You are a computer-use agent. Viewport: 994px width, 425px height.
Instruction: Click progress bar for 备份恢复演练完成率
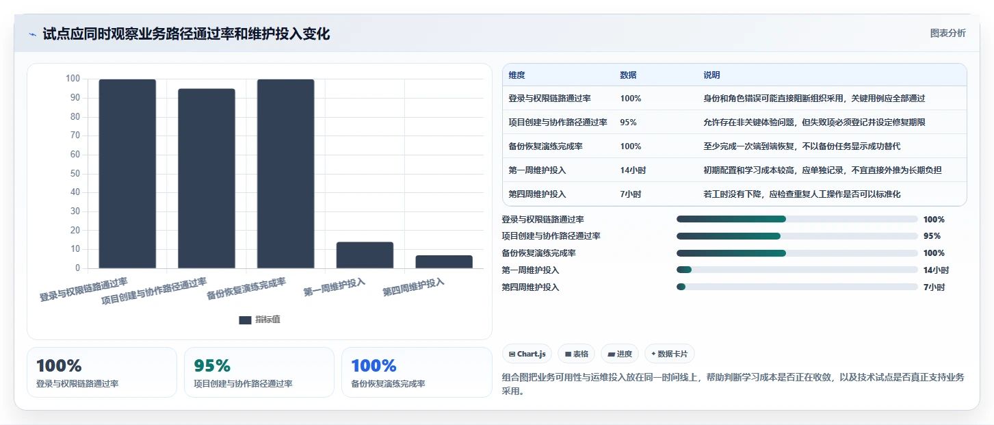(x=797, y=253)
